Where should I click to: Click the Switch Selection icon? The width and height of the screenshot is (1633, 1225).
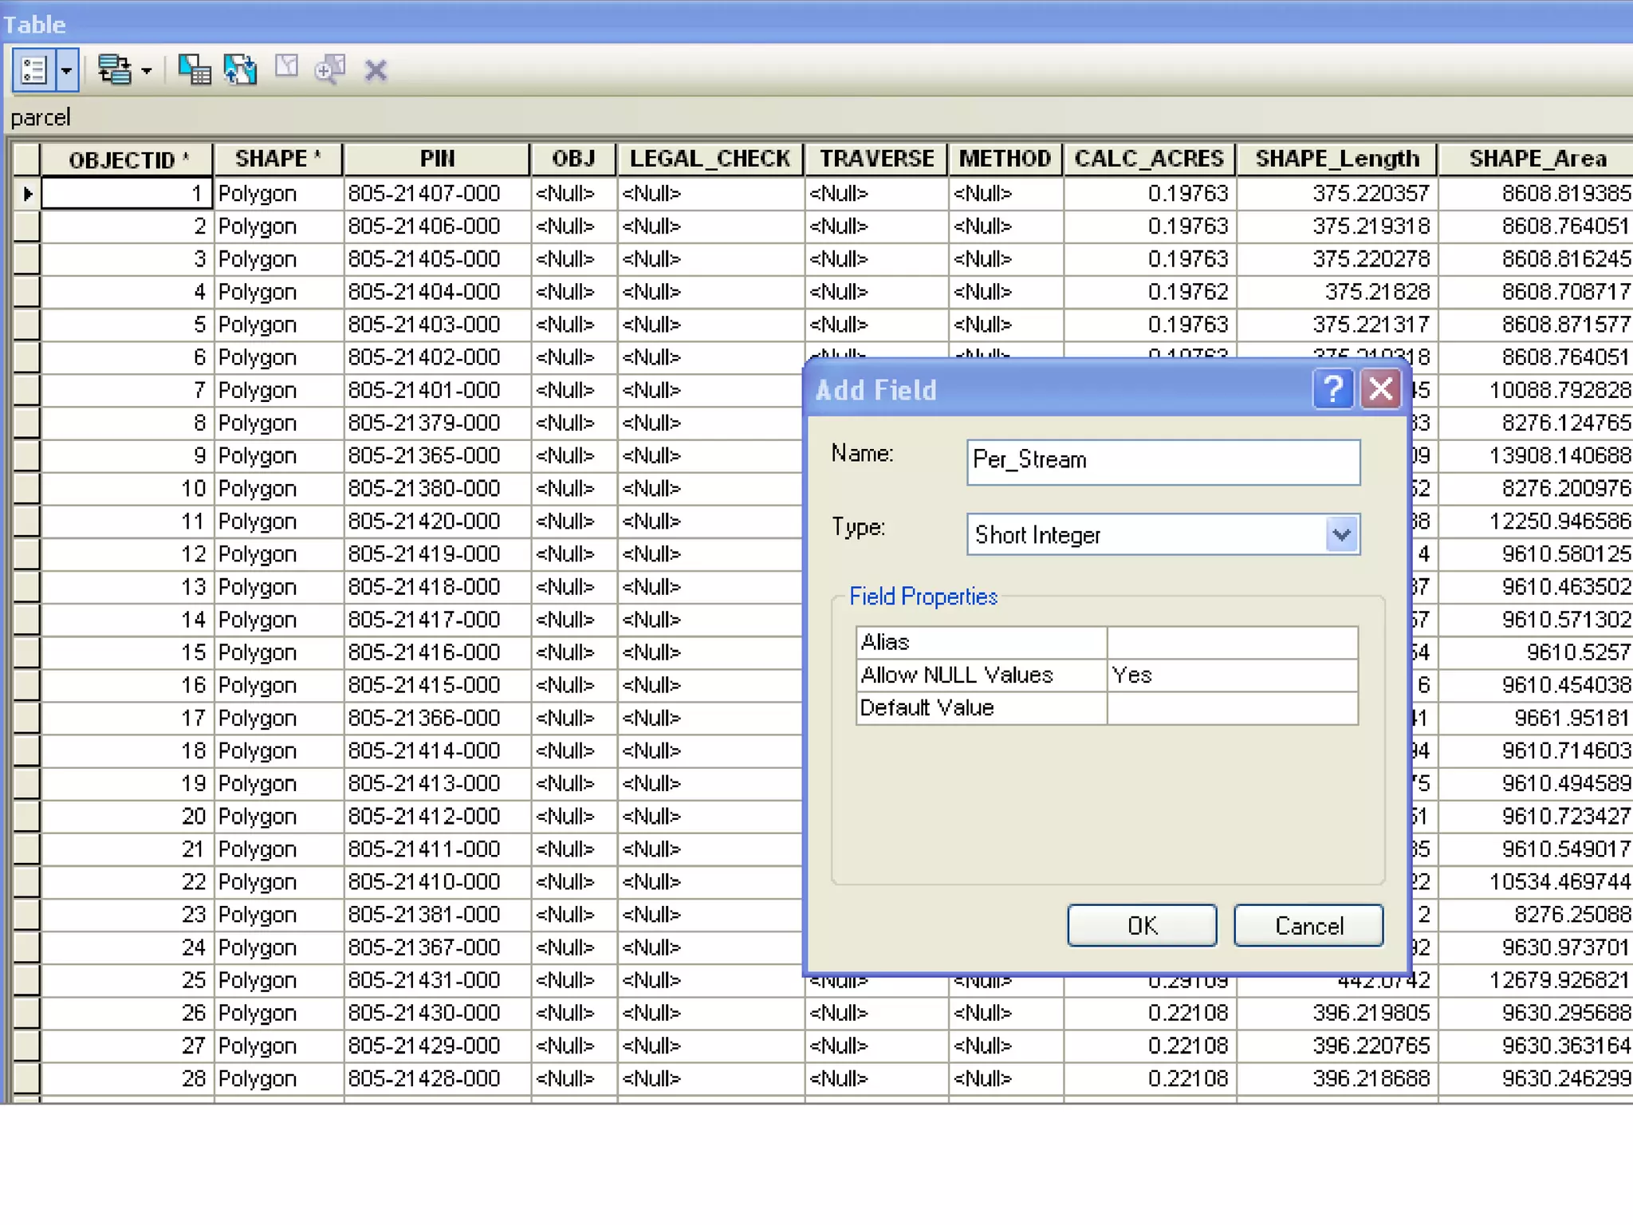[x=240, y=70]
